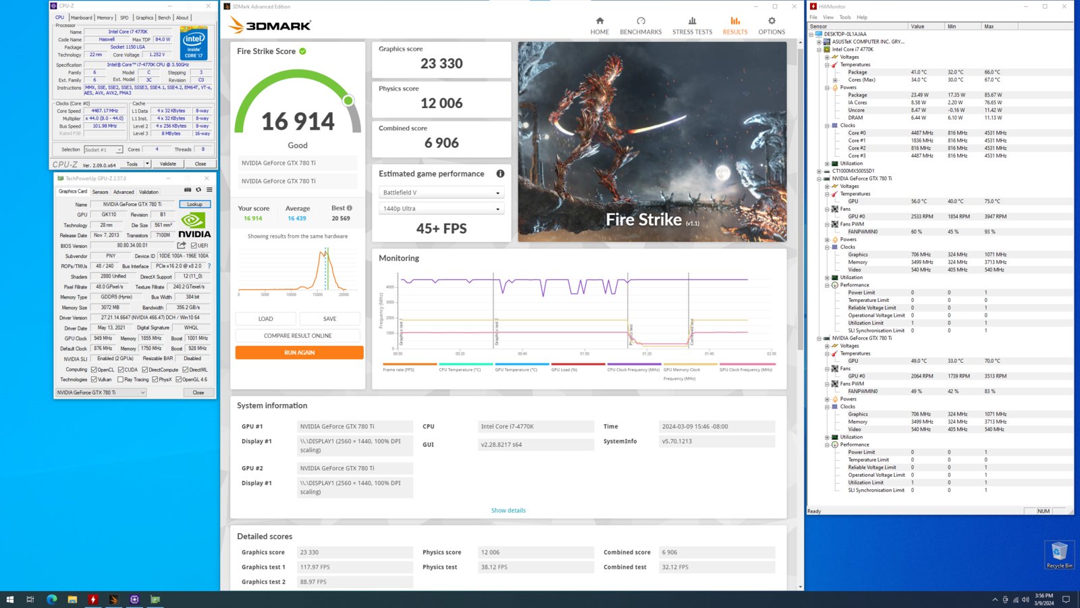Toggle the GPU Load (%) legend swatch
Viewport: 1080px width, 608px height.
(x=578, y=364)
